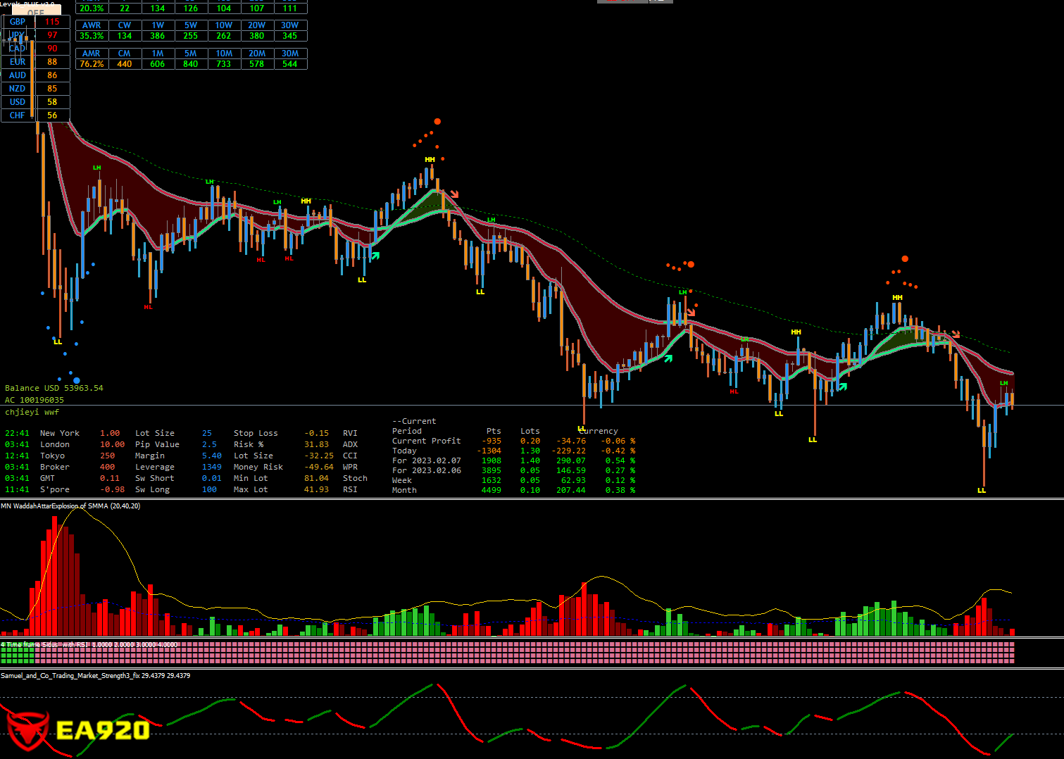The image size is (1064, 759).
Task: Click the large blue dot below the first LL
Action: [77, 380]
